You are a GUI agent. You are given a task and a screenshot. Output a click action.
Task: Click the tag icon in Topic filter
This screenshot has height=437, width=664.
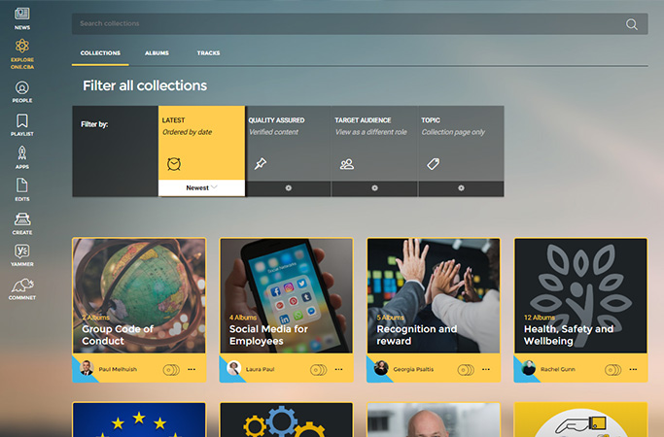click(x=434, y=164)
